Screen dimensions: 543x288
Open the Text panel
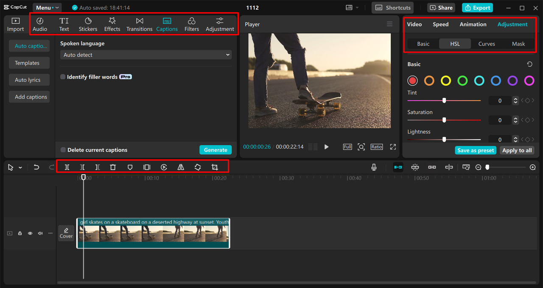pos(64,25)
